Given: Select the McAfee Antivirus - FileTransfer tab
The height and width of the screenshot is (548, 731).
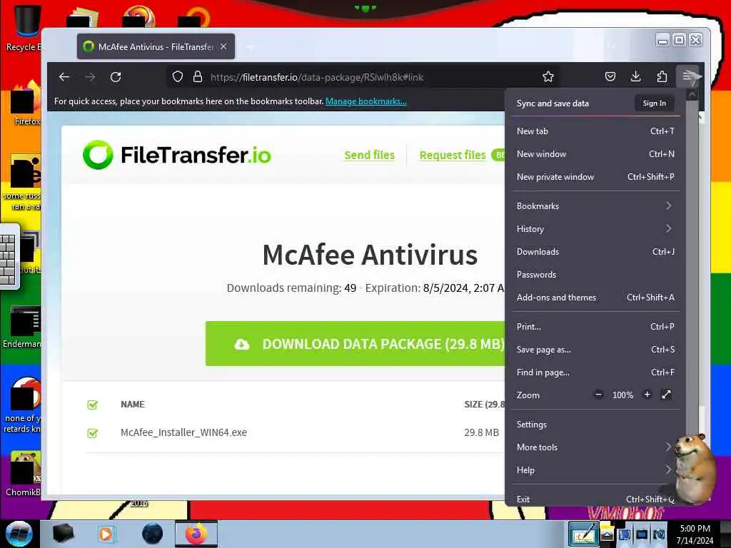Looking at the screenshot, I should (x=156, y=46).
